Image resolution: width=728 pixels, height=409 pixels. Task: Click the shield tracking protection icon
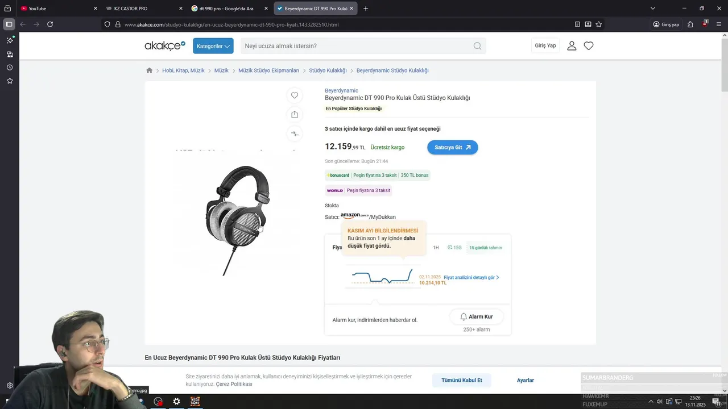click(x=107, y=24)
